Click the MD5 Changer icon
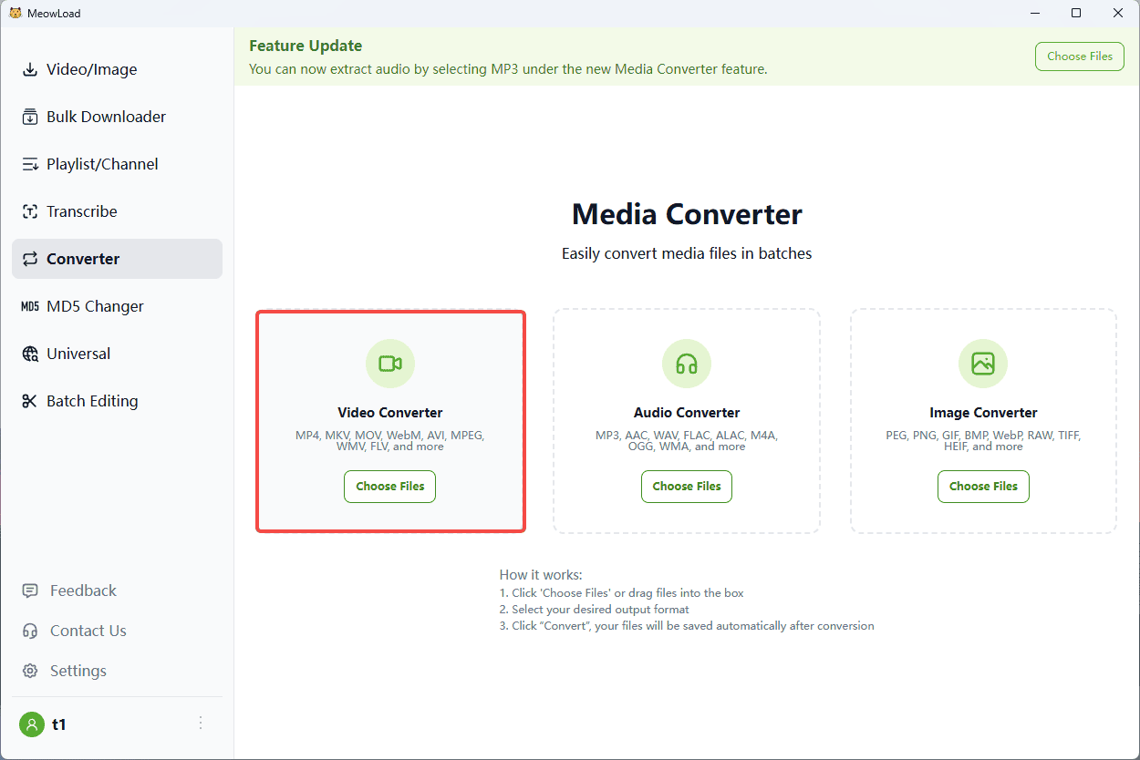1140x760 pixels. click(x=30, y=307)
